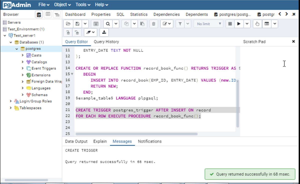Image resolution: width=300 pixels, height=184 pixels.
Task: Open the execute options dropdown arrow
Action: point(247,24)
